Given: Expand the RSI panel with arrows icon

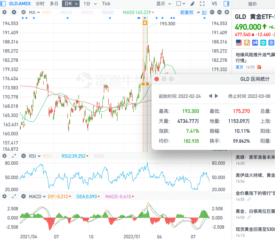Looking at the screenshot, I should (13, 156).
